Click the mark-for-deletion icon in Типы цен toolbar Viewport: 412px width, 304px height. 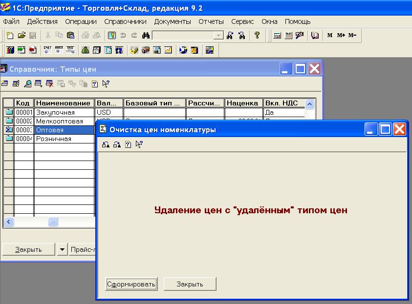(x=49, y=84)
